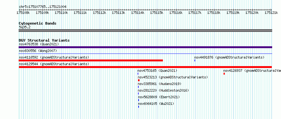Click the 175117k ruler tick label
281x119 pixels.
[195, 13]
